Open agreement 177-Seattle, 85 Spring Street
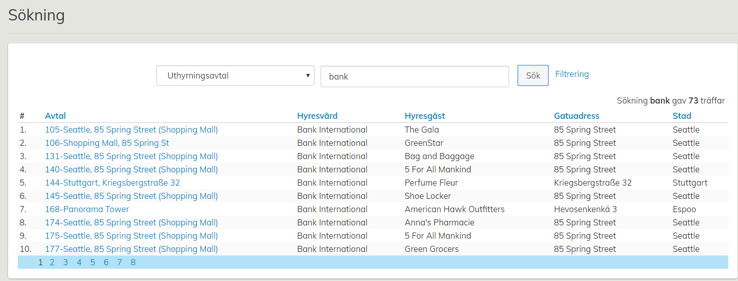 point(131,249)
